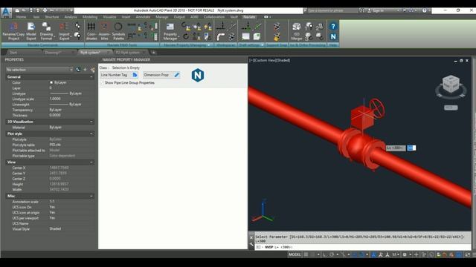Click the Color ByLayer swatch value
Screen dimensions: 476x267
pyautogui.click(x=58, y=82)
